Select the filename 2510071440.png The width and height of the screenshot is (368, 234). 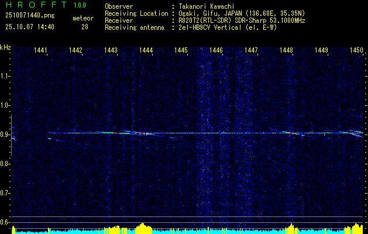click(x=30, y=16)
